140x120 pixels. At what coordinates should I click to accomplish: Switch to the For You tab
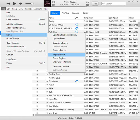(65, 13)
